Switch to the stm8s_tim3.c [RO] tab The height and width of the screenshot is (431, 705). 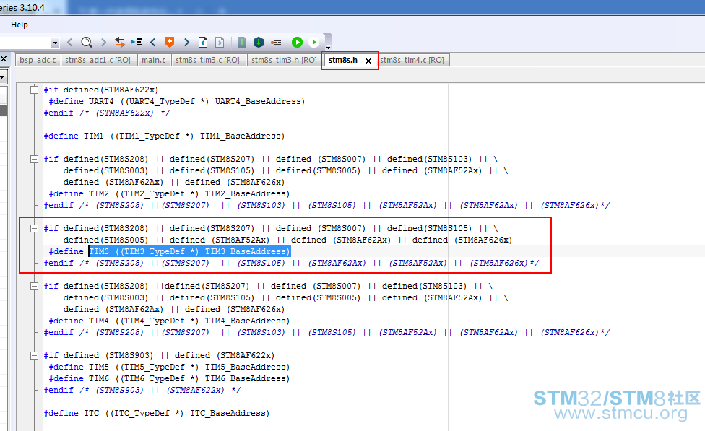point(207,60)
